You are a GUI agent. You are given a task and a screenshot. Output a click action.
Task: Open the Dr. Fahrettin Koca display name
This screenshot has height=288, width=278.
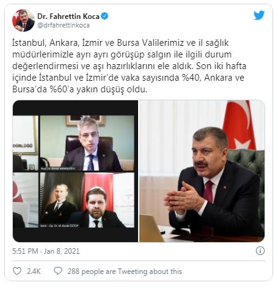tap(68, 16)
